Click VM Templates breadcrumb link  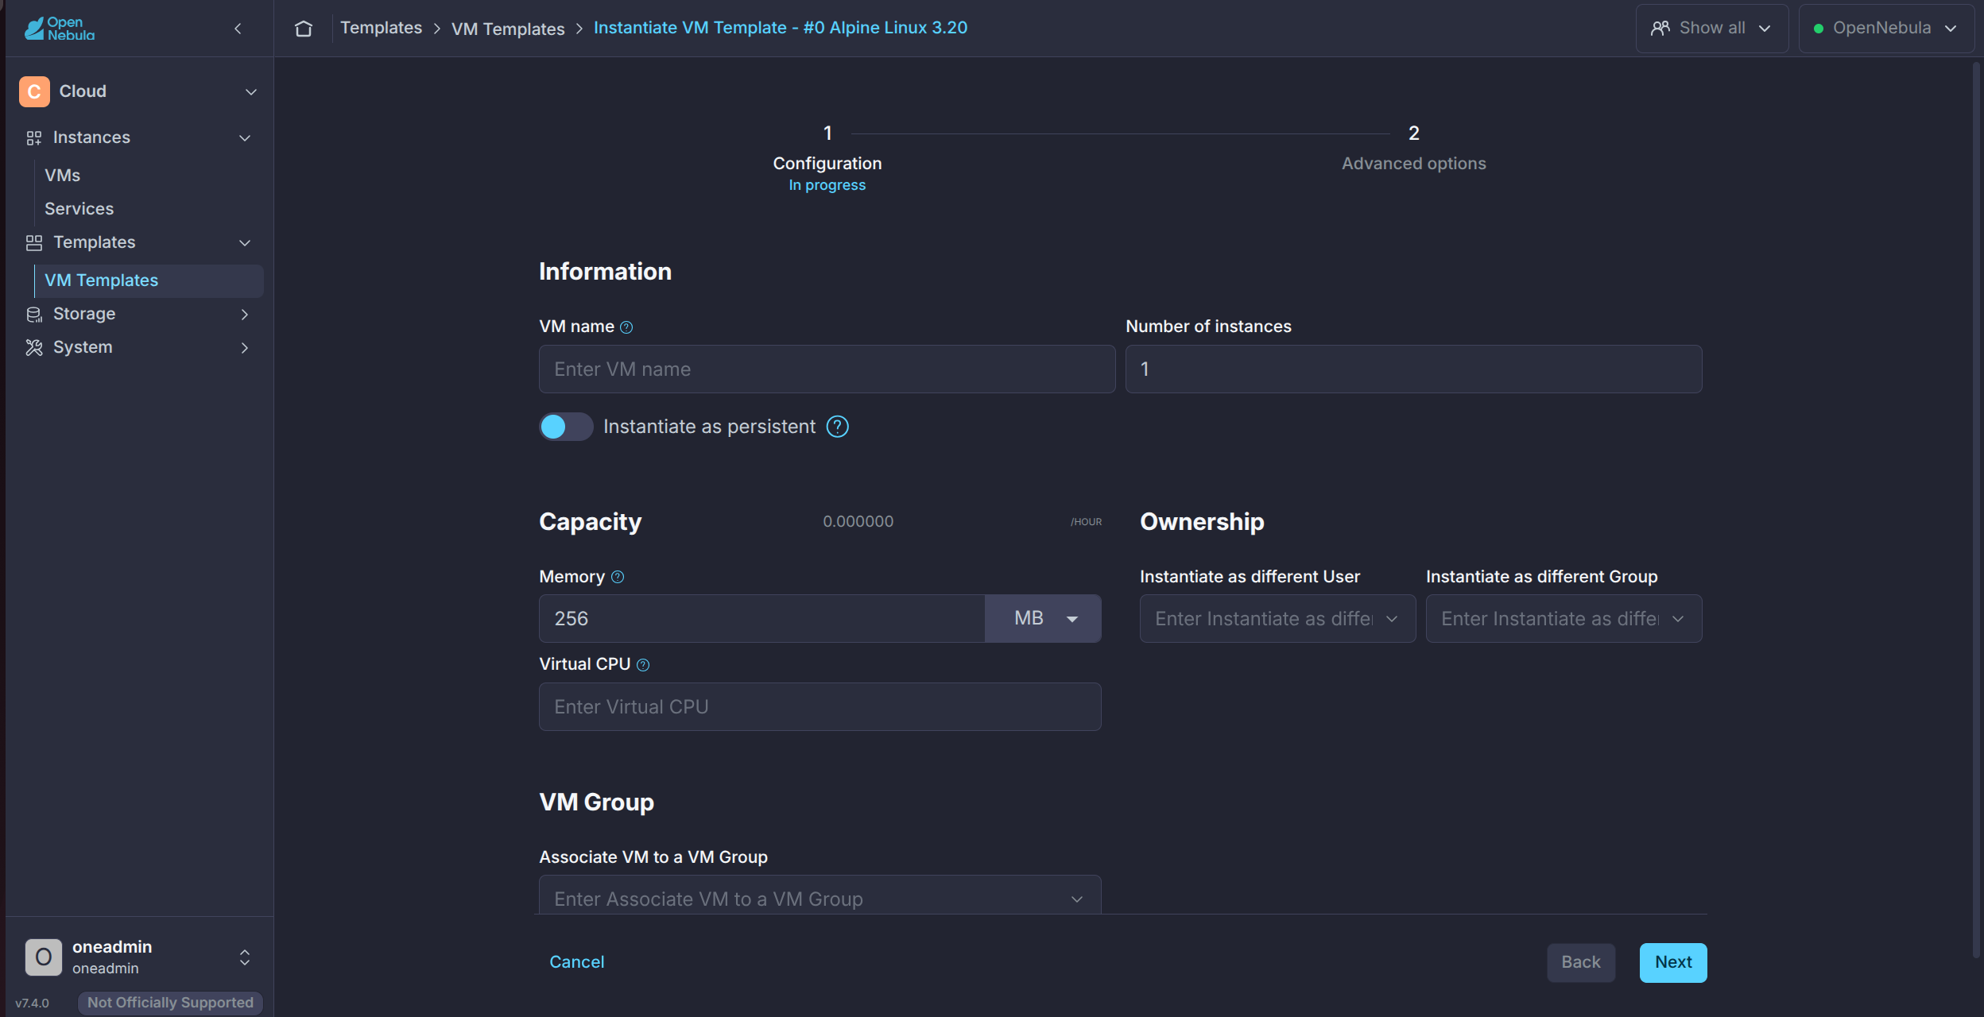point(508,29)
